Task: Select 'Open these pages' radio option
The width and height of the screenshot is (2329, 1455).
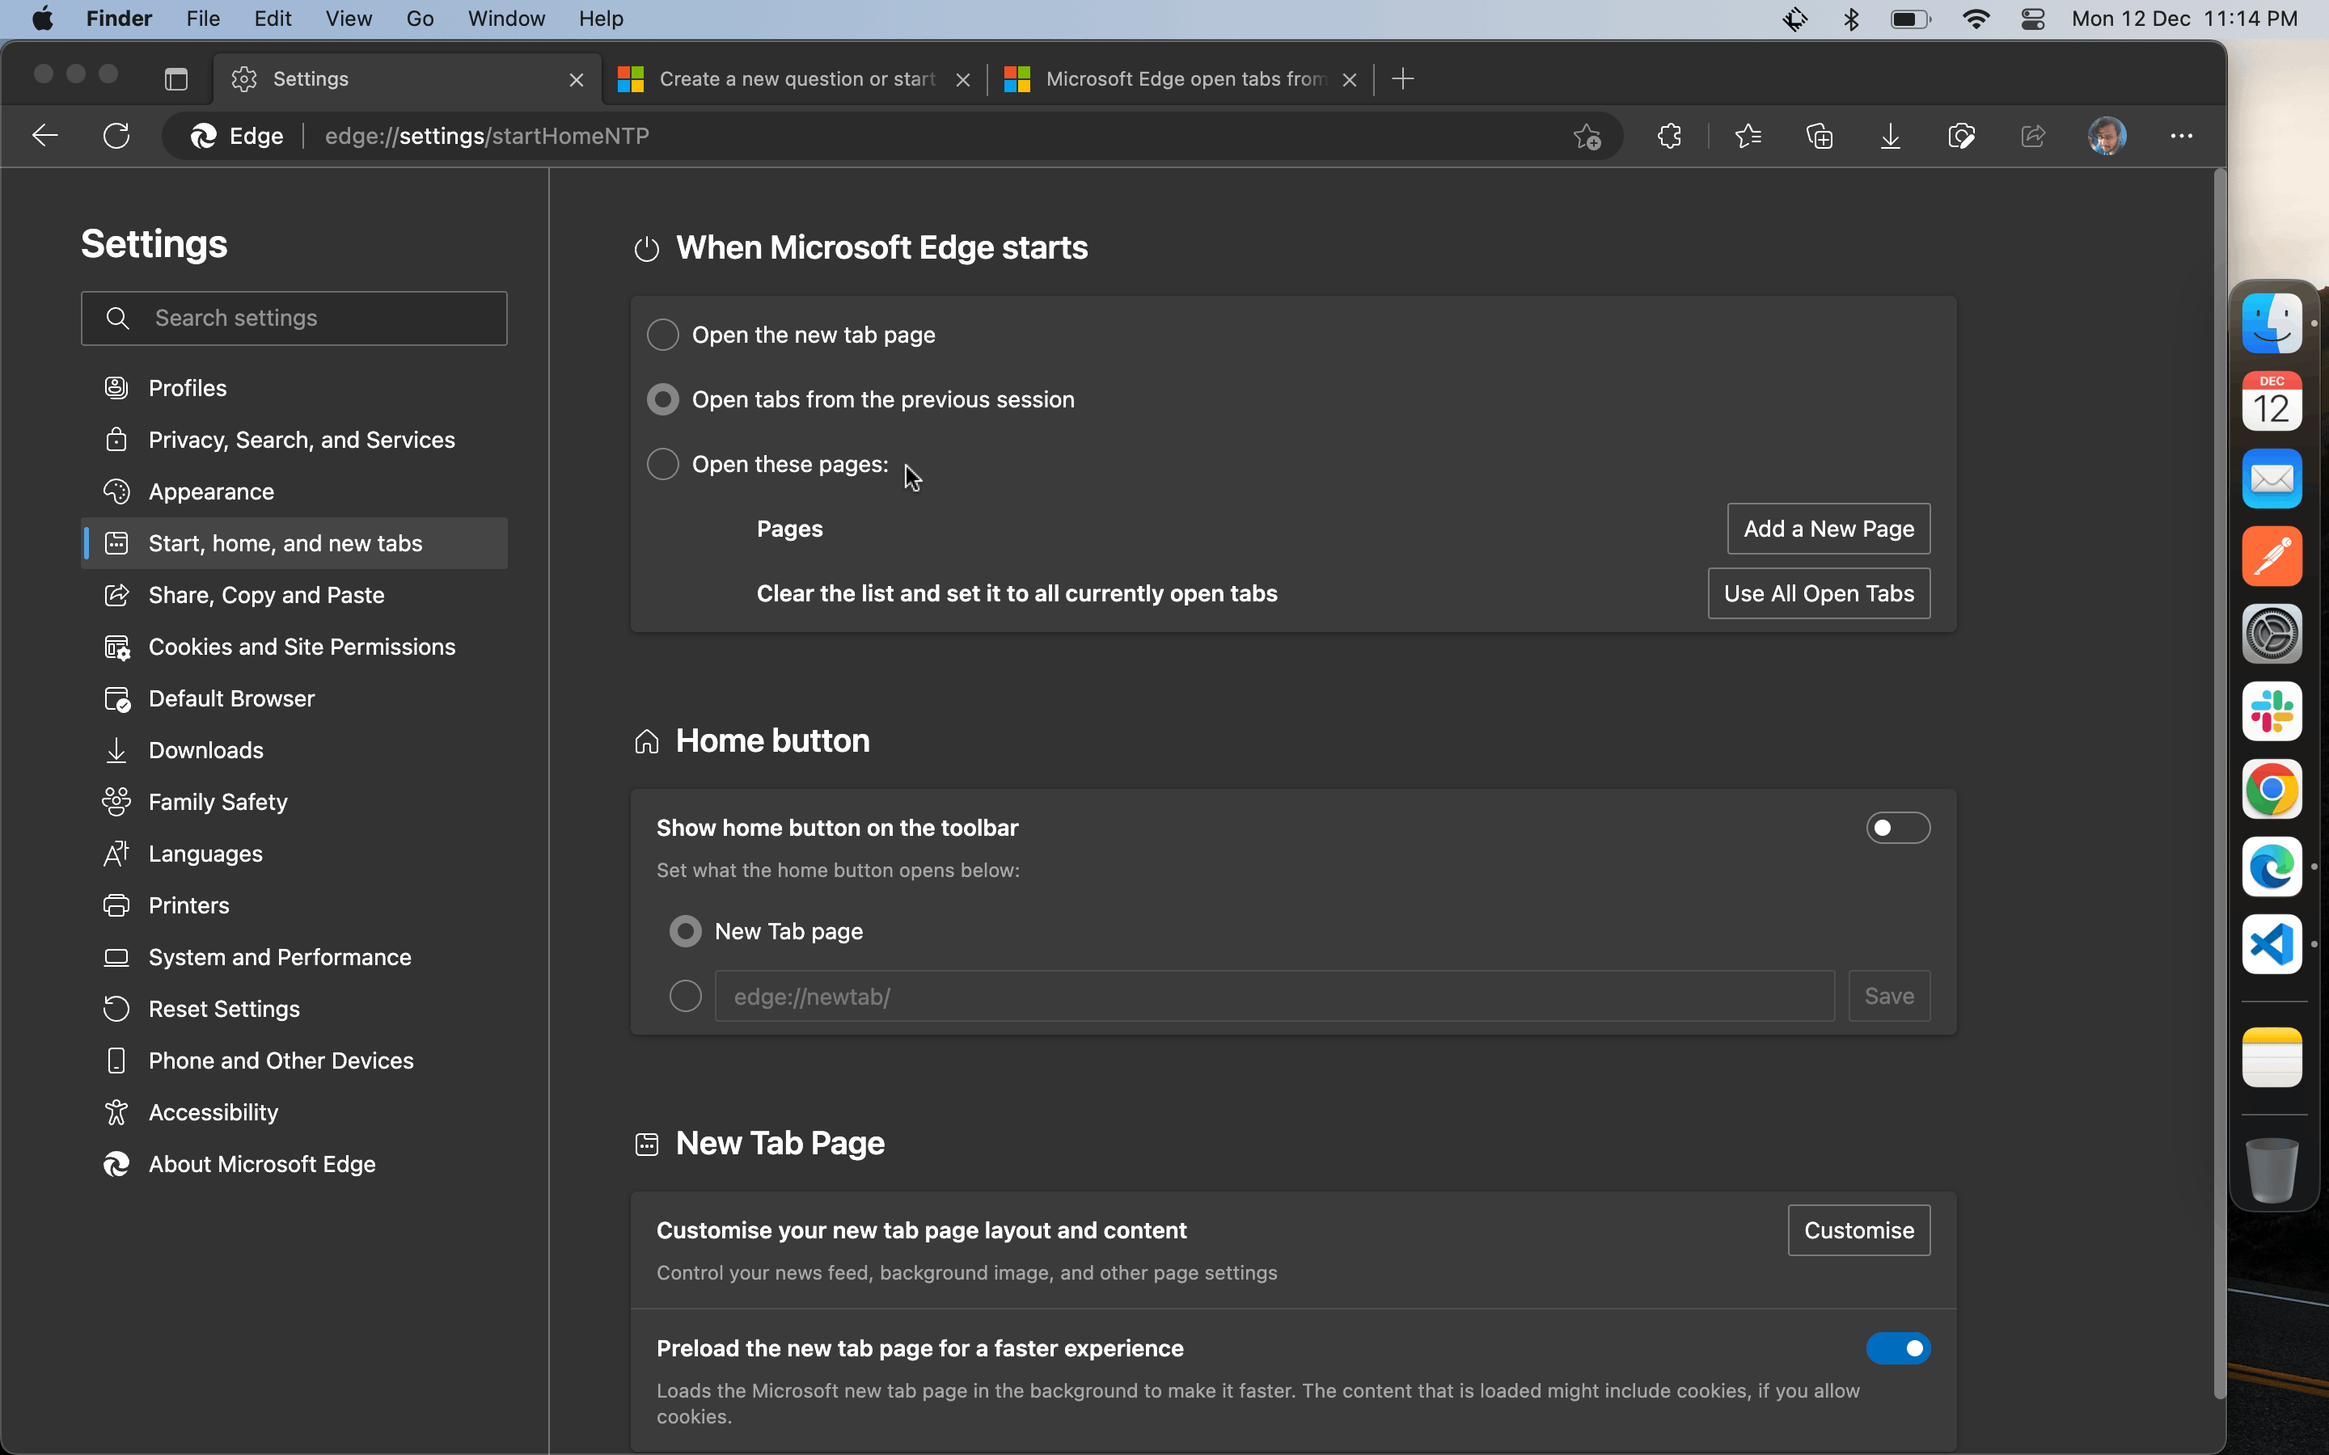Action: [x=663, y=464]
